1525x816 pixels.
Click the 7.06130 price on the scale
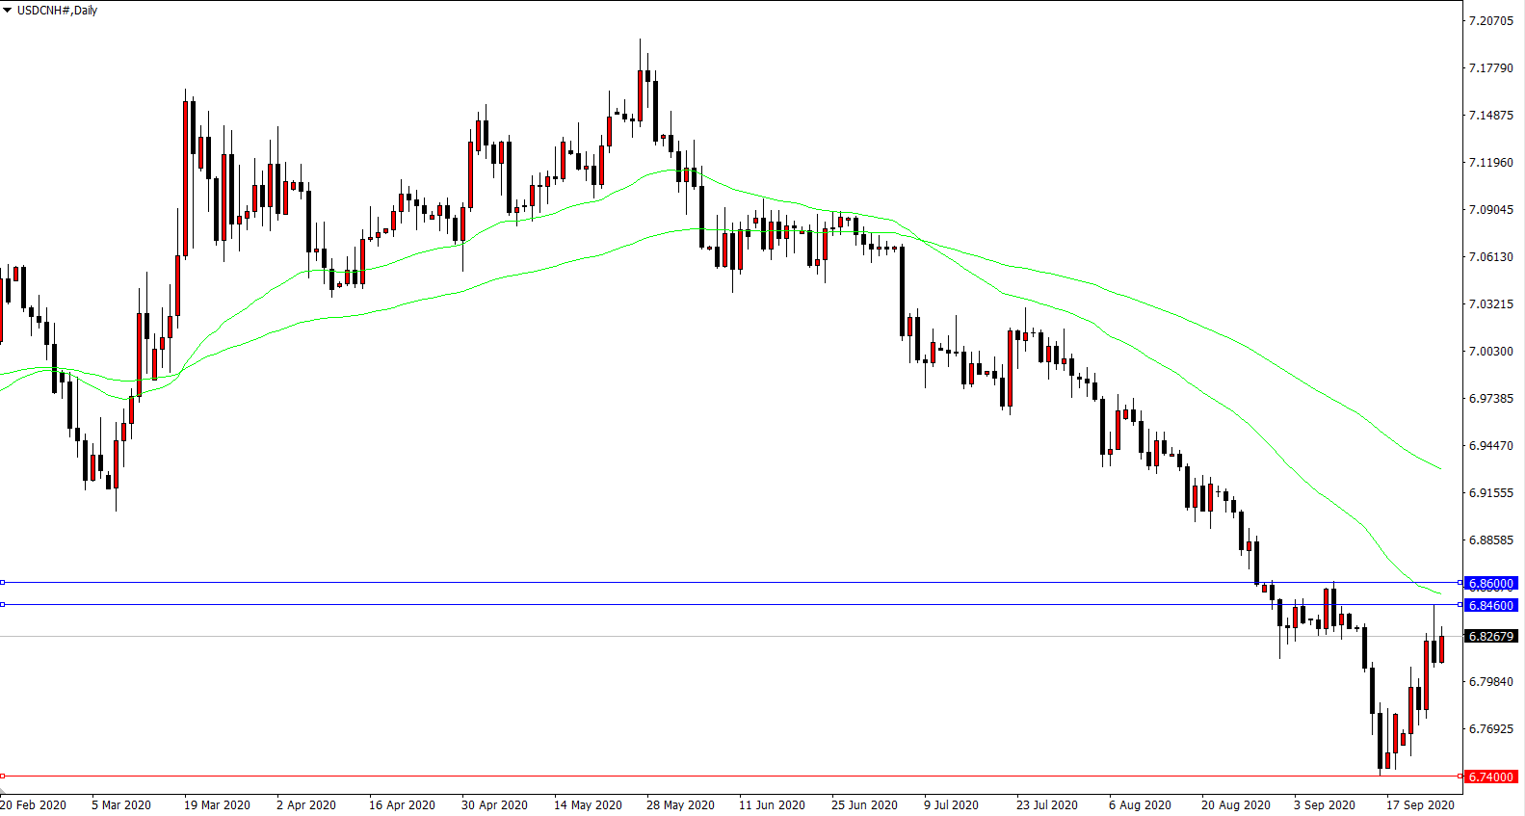[1490, 257]
